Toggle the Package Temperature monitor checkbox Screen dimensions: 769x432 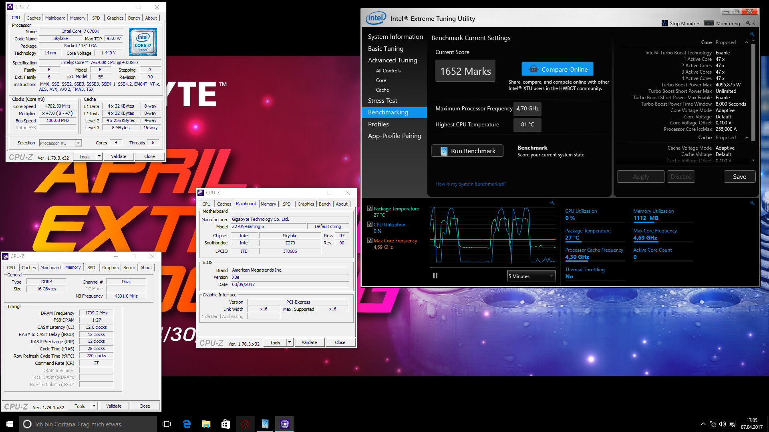tap(370, 208)
